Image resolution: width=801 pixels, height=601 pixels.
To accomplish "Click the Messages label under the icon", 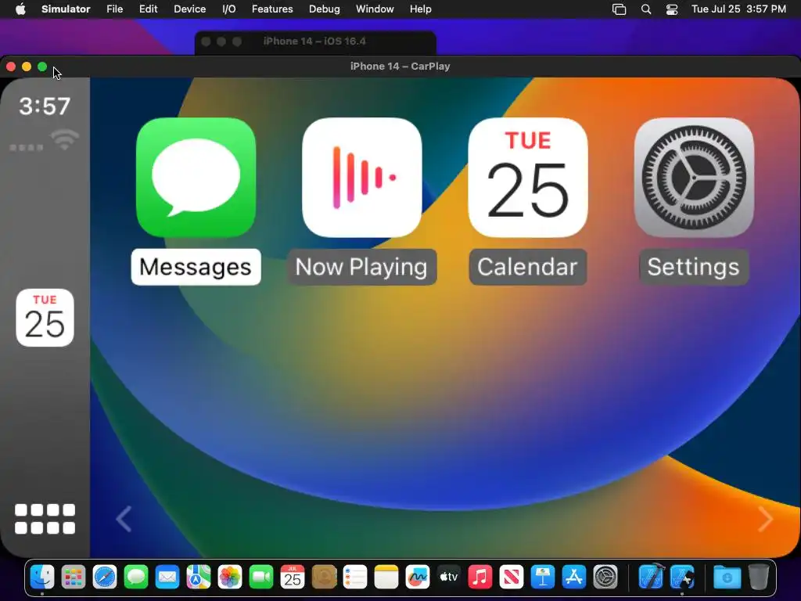I will click(x=196, y=267).
